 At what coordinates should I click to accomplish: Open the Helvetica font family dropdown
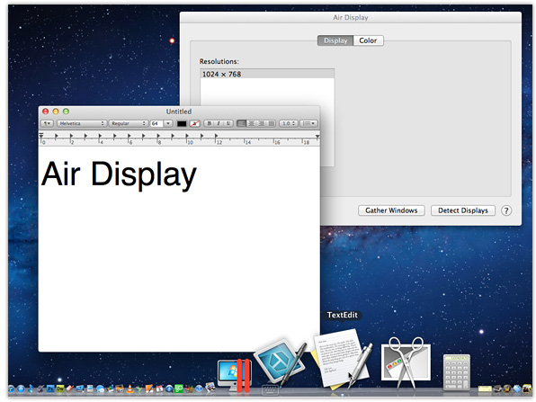(82, 123)
